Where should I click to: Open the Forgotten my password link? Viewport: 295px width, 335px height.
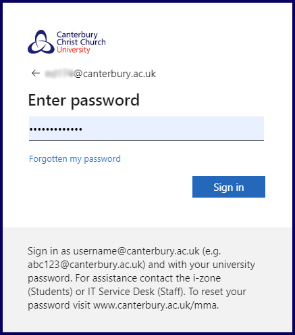[75, 159]
